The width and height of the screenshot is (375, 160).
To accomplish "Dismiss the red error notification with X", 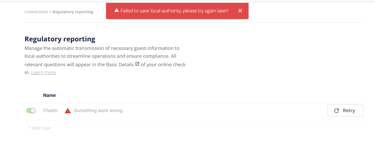I will coord(240,11).
